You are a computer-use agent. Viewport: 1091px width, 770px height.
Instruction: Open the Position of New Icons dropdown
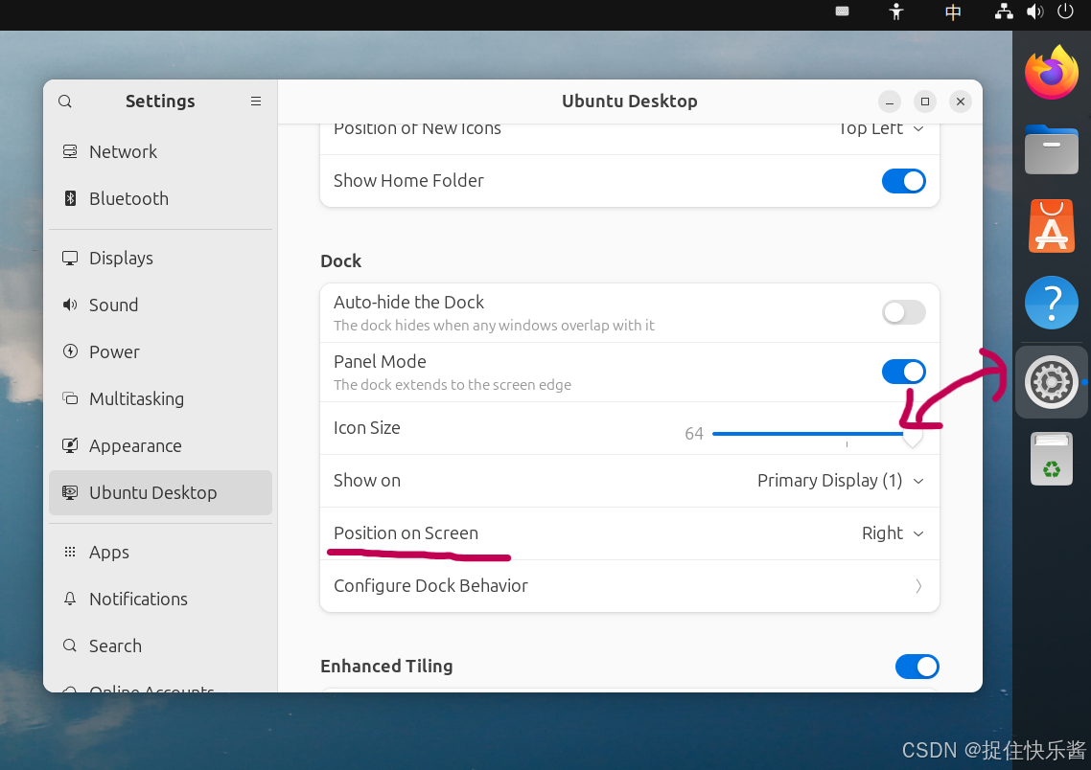881,129
